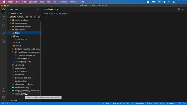The width and height of the screenshot is (187, 105).
Task: Open the View menu
Action: click(42, 2)
